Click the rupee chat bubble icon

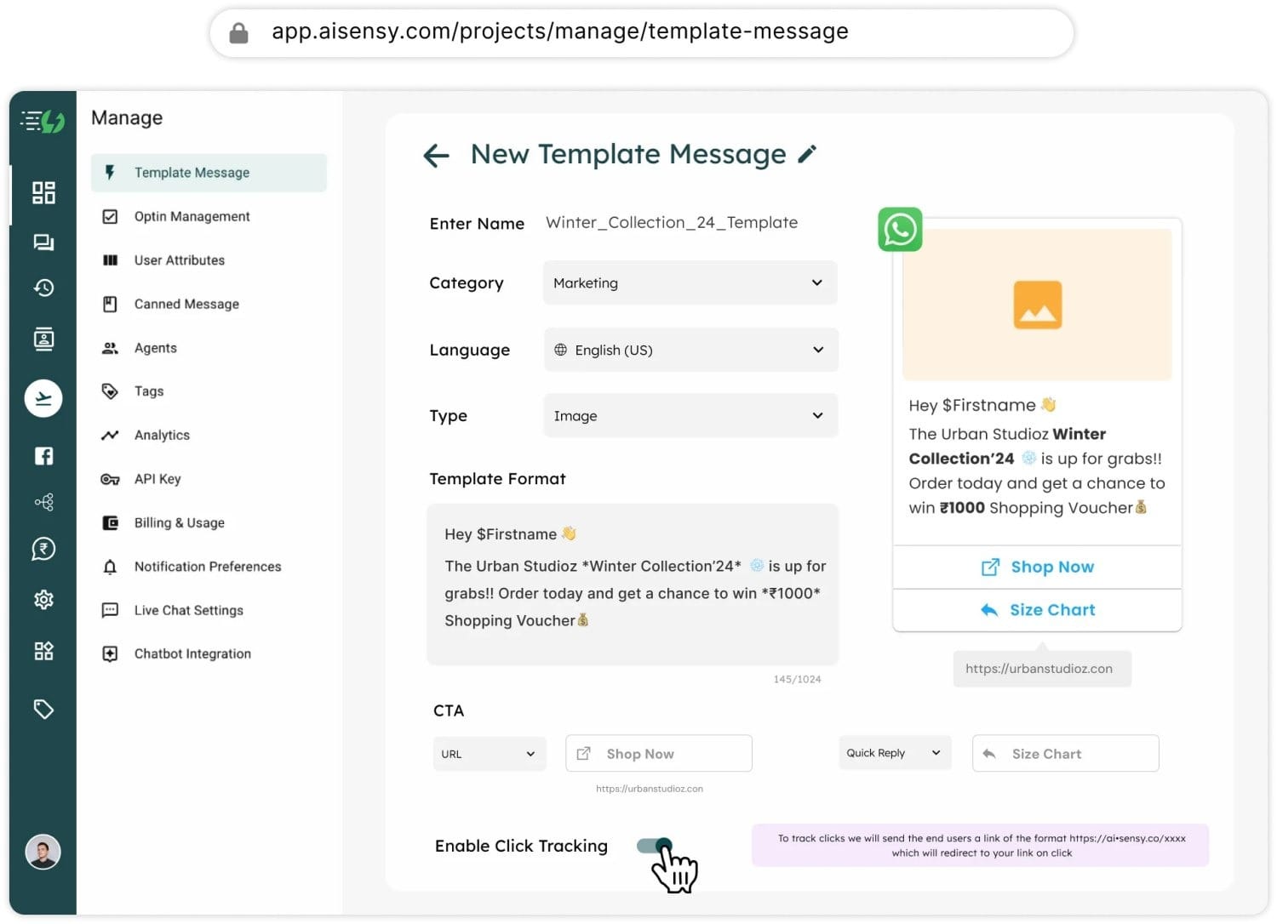coord(43,550)
